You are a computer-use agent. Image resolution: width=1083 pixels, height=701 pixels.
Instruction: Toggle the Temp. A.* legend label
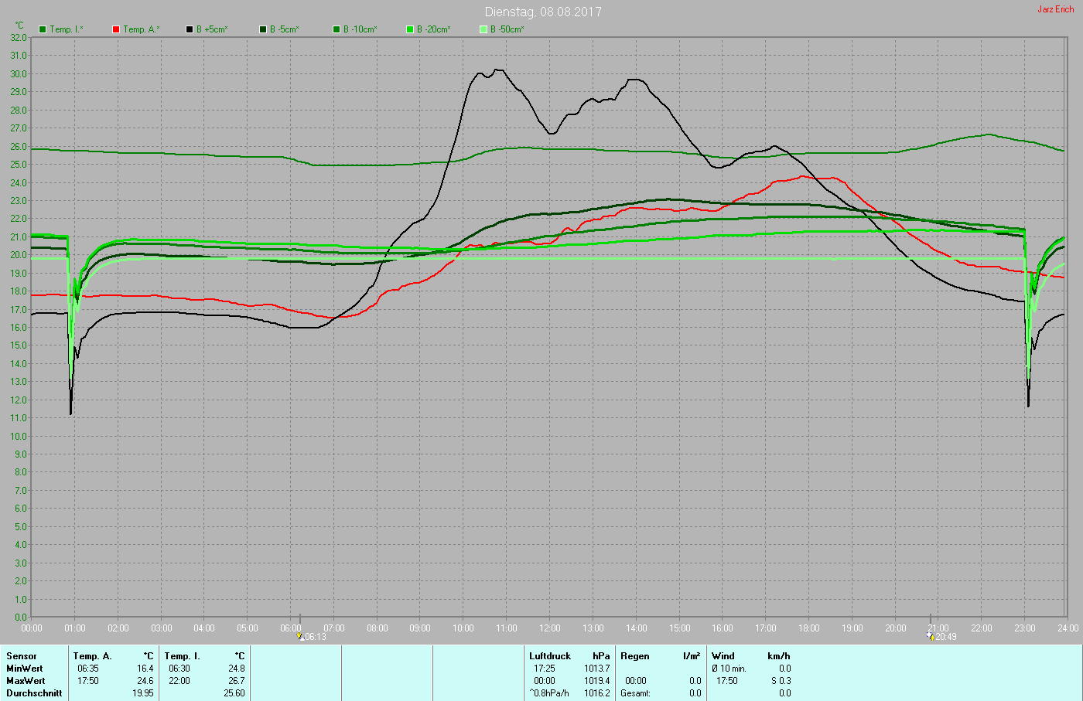point(142,29)
